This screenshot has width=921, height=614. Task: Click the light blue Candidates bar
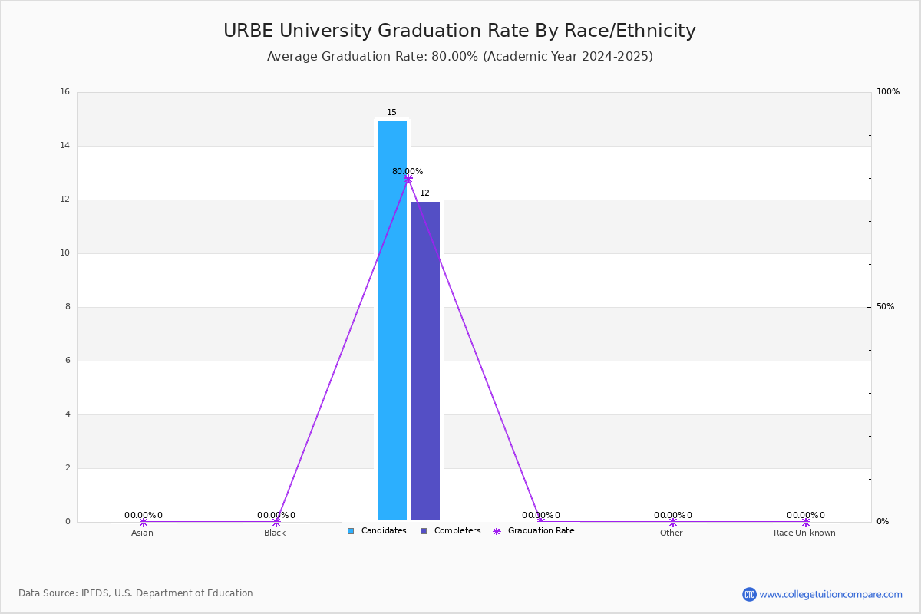tap(392, 321)
